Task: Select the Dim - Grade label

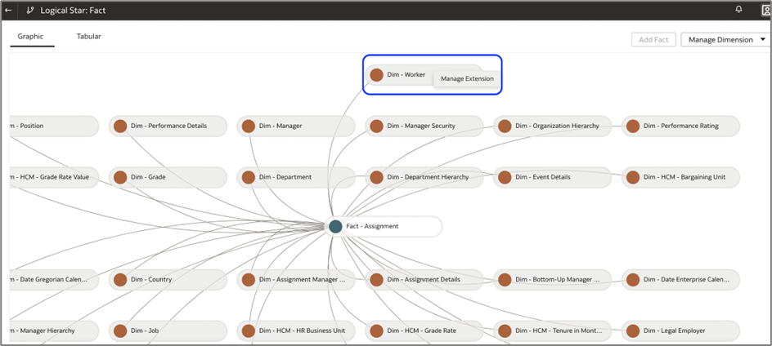Action: 148,177
